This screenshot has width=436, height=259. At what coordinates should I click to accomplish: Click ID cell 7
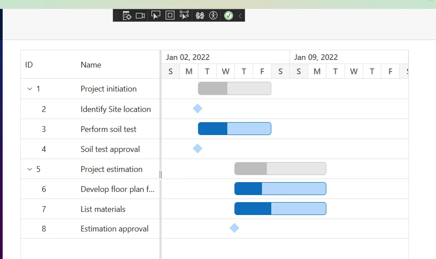(48, 209)
